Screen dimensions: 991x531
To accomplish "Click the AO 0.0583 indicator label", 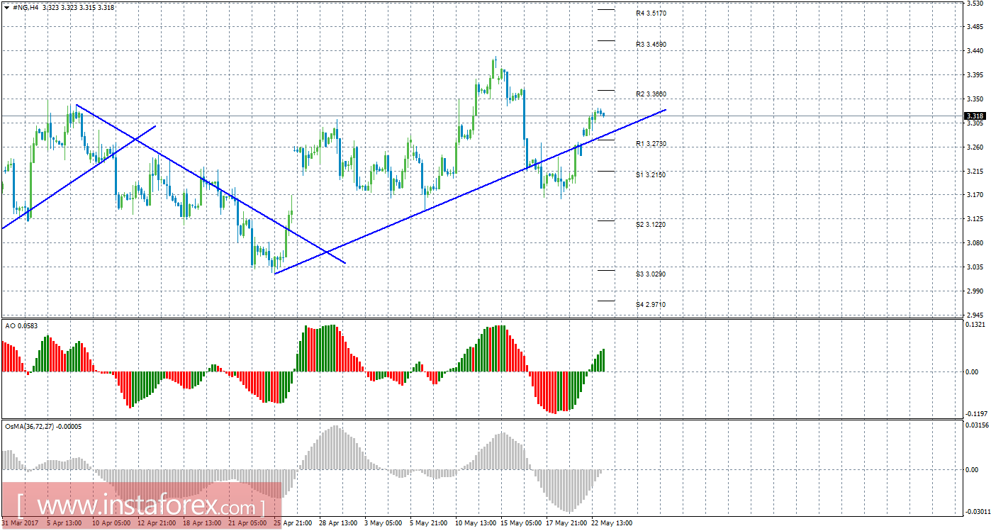I will click(21, 325).
